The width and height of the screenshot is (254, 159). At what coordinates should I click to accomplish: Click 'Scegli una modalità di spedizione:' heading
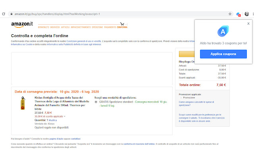[x=115, y=98]
